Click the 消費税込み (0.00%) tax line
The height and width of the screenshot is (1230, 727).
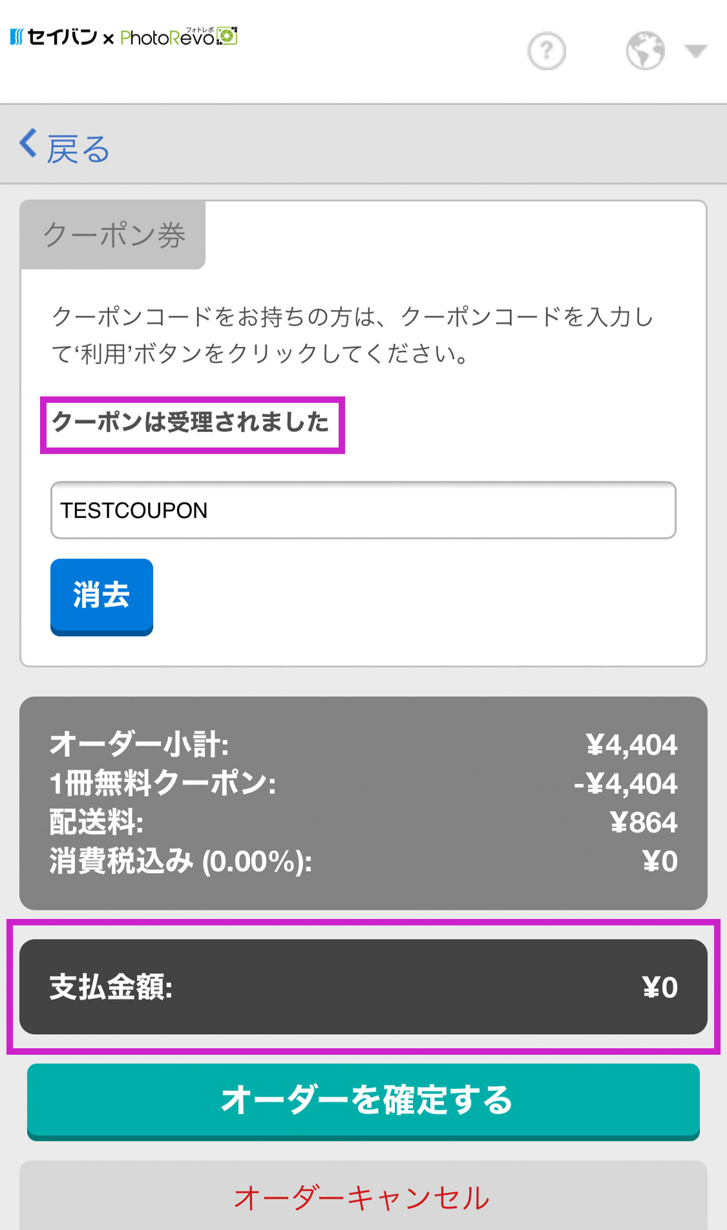[x=363, y=861]
